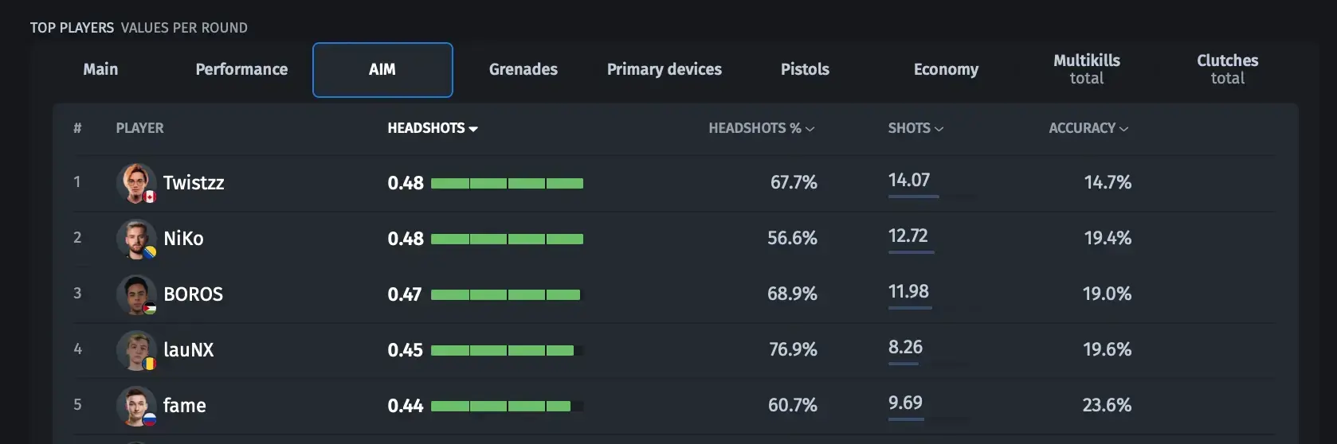Select the Grenades tab

click(523, 70)
